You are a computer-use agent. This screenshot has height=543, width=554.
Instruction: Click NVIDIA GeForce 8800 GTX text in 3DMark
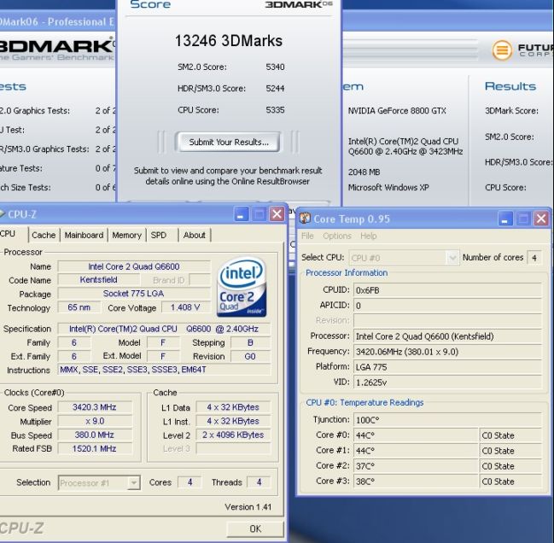tap(397, 111)
